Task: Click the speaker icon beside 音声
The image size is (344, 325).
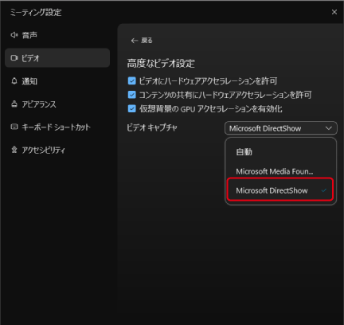Action: [14, 35]
